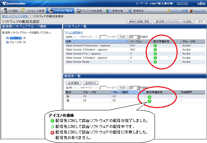Image resolution: width=207 pixels, height=143 pixels.
Task: Open the PC情報 tab icon
Action: coord(5,10)
